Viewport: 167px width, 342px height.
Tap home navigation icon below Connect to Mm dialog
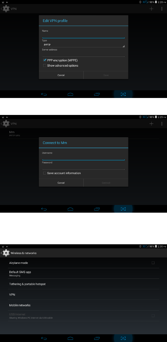click(x=71, y=209)
